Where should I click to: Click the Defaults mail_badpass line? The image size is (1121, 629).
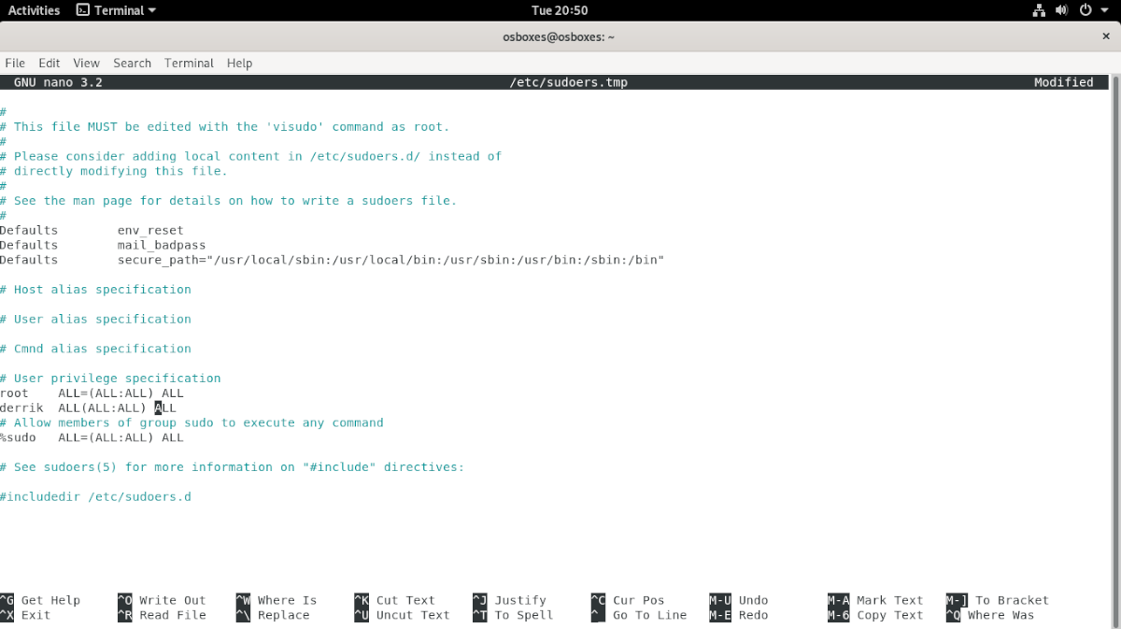click(103, 245)
